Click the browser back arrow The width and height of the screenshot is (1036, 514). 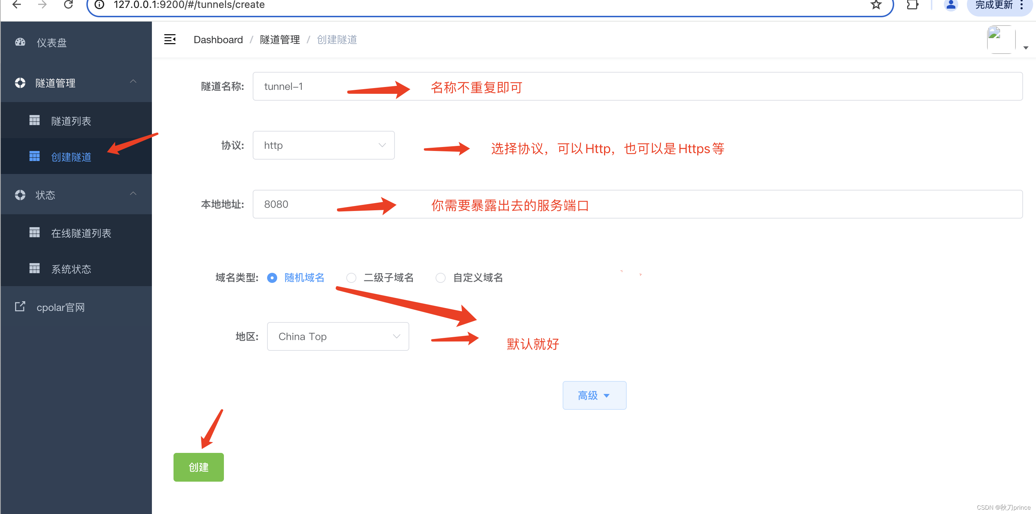click(17, 5)
